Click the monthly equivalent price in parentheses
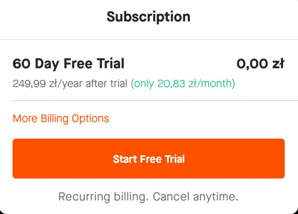Image resolution: width=298 pixels, height=214 pixels. tap(183, 84)
